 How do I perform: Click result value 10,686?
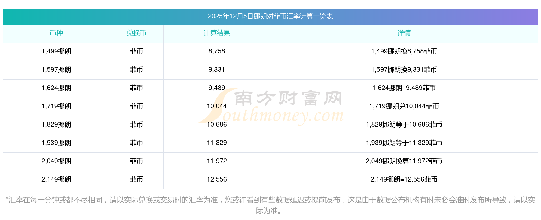coord(217,125)
